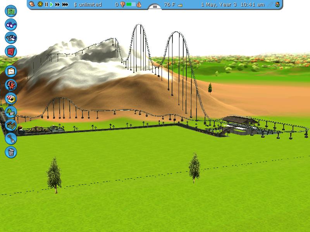Open park management clipboard graph icon
310x232 pixels.
[x=11, y=72]
